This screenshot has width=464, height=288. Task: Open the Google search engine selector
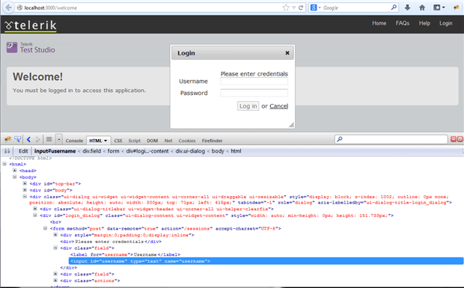[316, 7]
